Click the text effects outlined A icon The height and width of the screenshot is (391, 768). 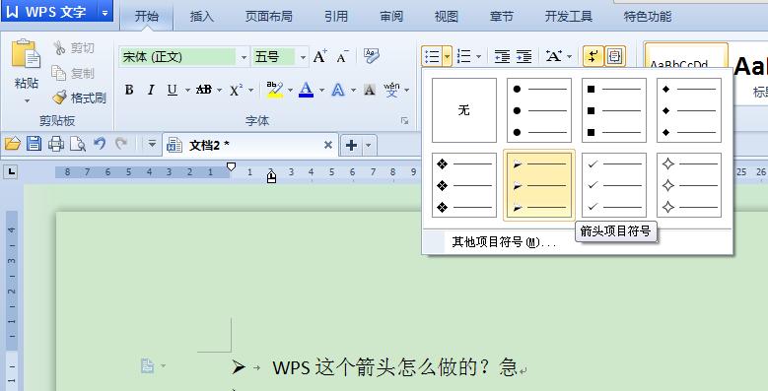tap(338, 90)
